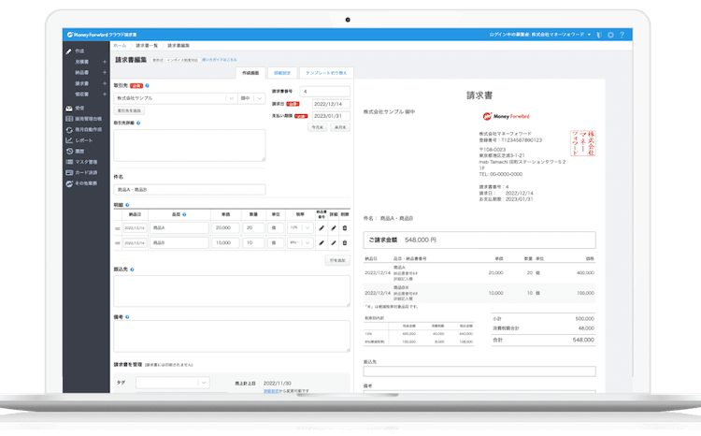Open the help question mark icon in header

pyautogui.click(x=622, y=35)
